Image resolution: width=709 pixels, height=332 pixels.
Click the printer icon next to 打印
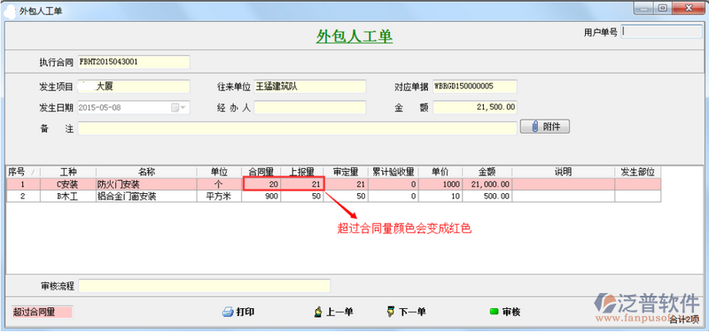pyautogui.click(x=228, y=313)
